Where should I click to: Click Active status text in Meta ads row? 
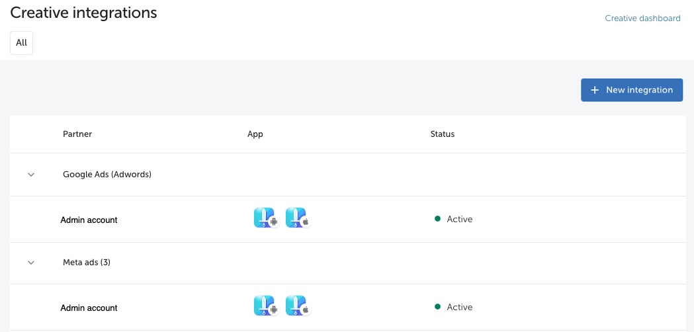pyautogui.click(x=459, y=308)
